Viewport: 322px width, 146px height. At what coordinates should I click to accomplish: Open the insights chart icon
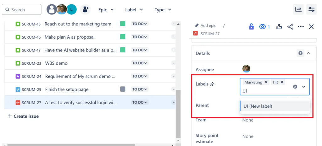(298, 9)
